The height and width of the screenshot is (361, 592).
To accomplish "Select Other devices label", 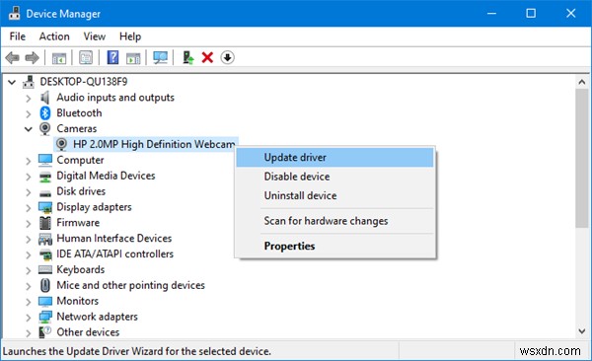I will point(88,332).
